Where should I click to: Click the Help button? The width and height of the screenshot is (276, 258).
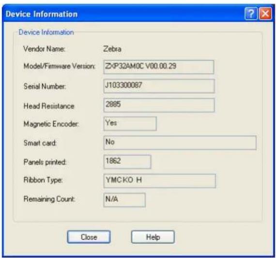pos(153,237)
